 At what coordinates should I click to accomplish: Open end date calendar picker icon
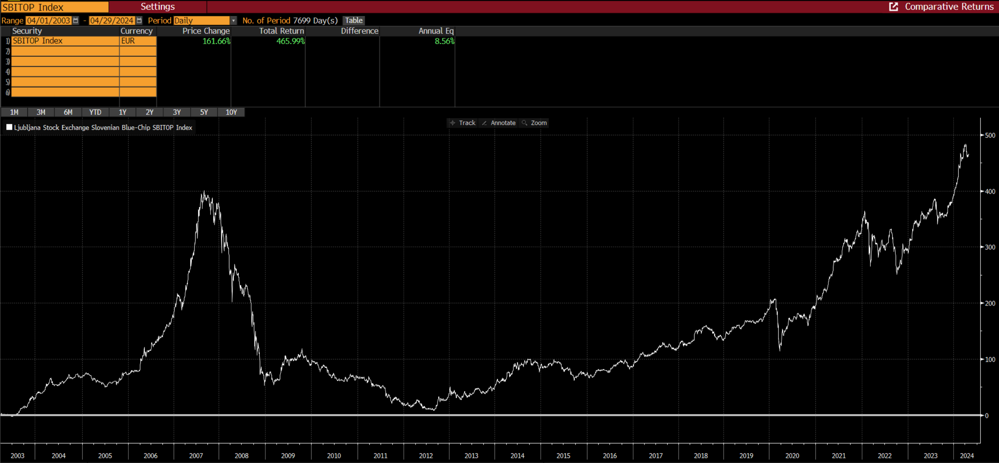139,20
